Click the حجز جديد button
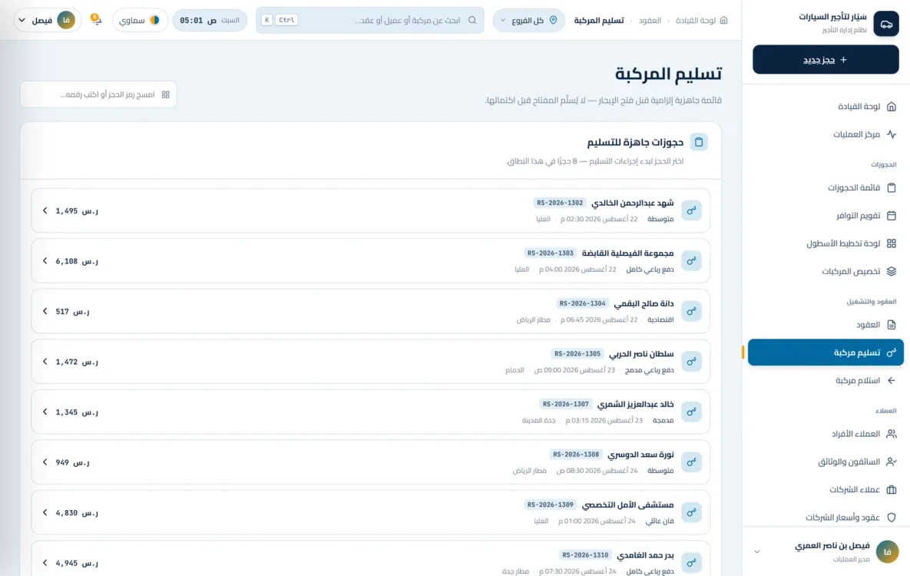Viewport: 910px width, 576px height. coord(826,60)
